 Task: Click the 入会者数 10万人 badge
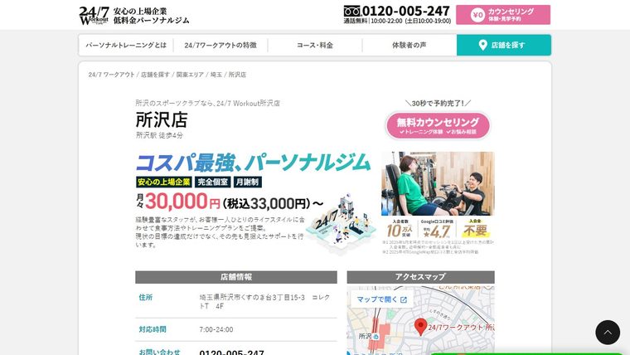point(400,229)
